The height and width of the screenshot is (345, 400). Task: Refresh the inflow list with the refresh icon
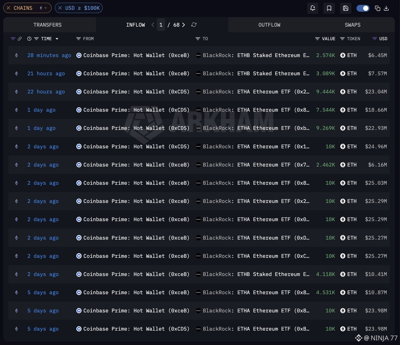click(194, 25)
